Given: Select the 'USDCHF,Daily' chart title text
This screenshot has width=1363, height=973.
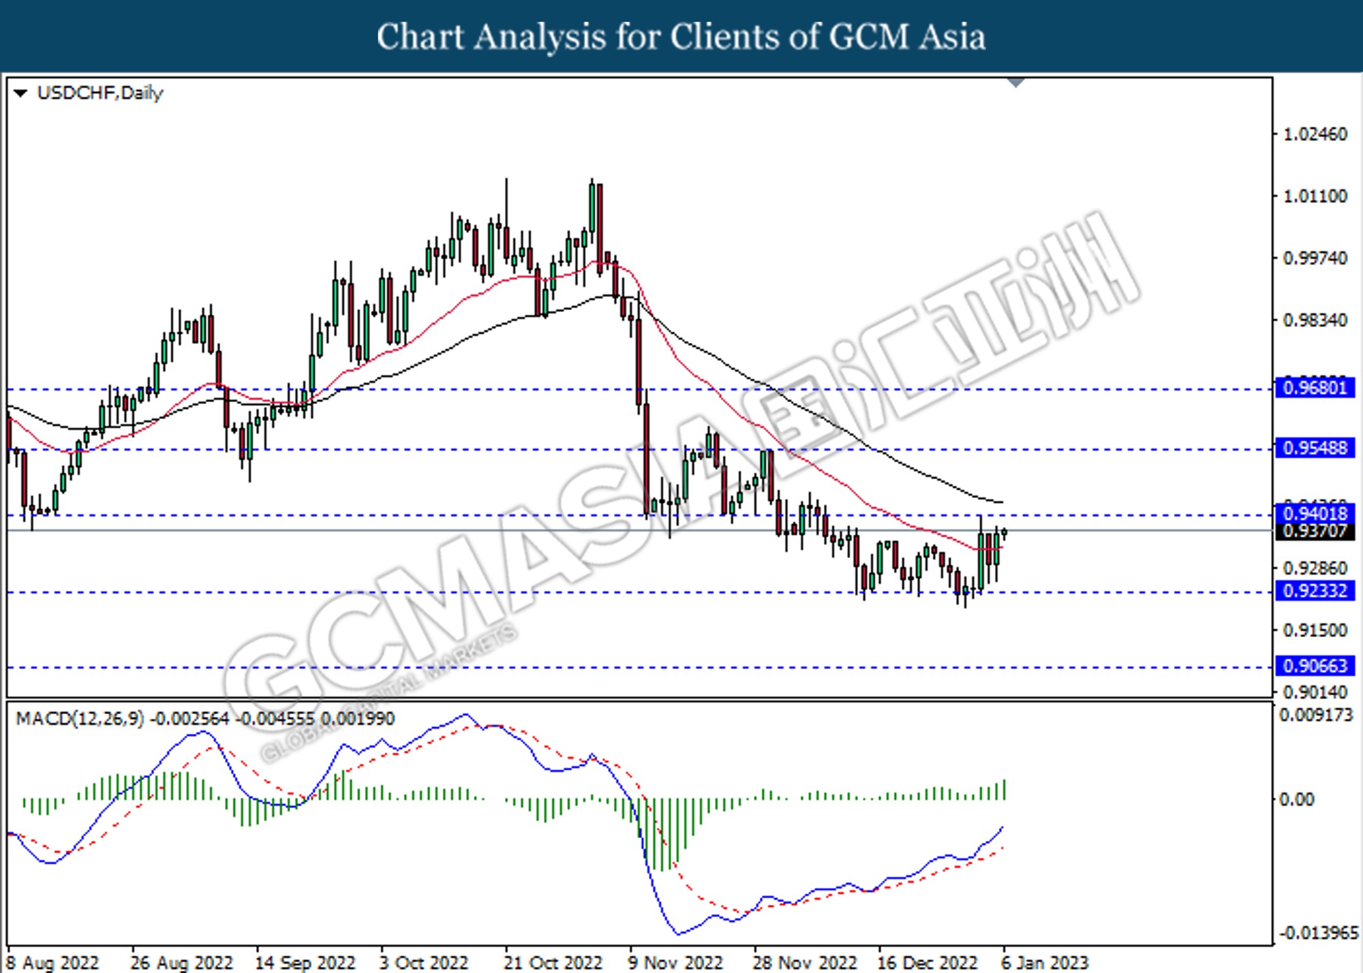Looking at the screenshot, I should coord(100,93).
